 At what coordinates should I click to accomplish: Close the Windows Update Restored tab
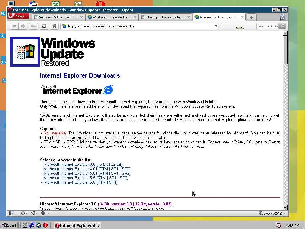pos(135,17)
